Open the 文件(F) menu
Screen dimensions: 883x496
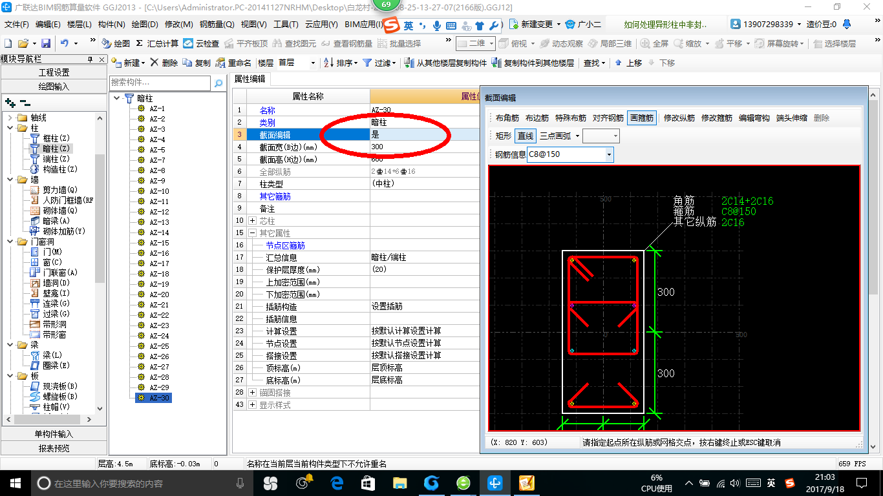tap(16, 24)
